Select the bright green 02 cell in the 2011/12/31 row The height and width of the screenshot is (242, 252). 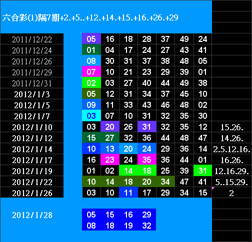[91, 83]
